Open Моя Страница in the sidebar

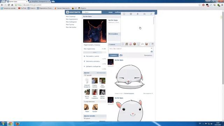click(71, 16)
